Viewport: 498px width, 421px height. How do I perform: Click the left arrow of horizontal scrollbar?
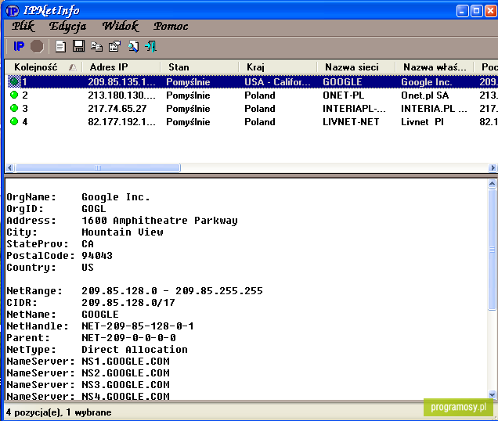point(10,167)
